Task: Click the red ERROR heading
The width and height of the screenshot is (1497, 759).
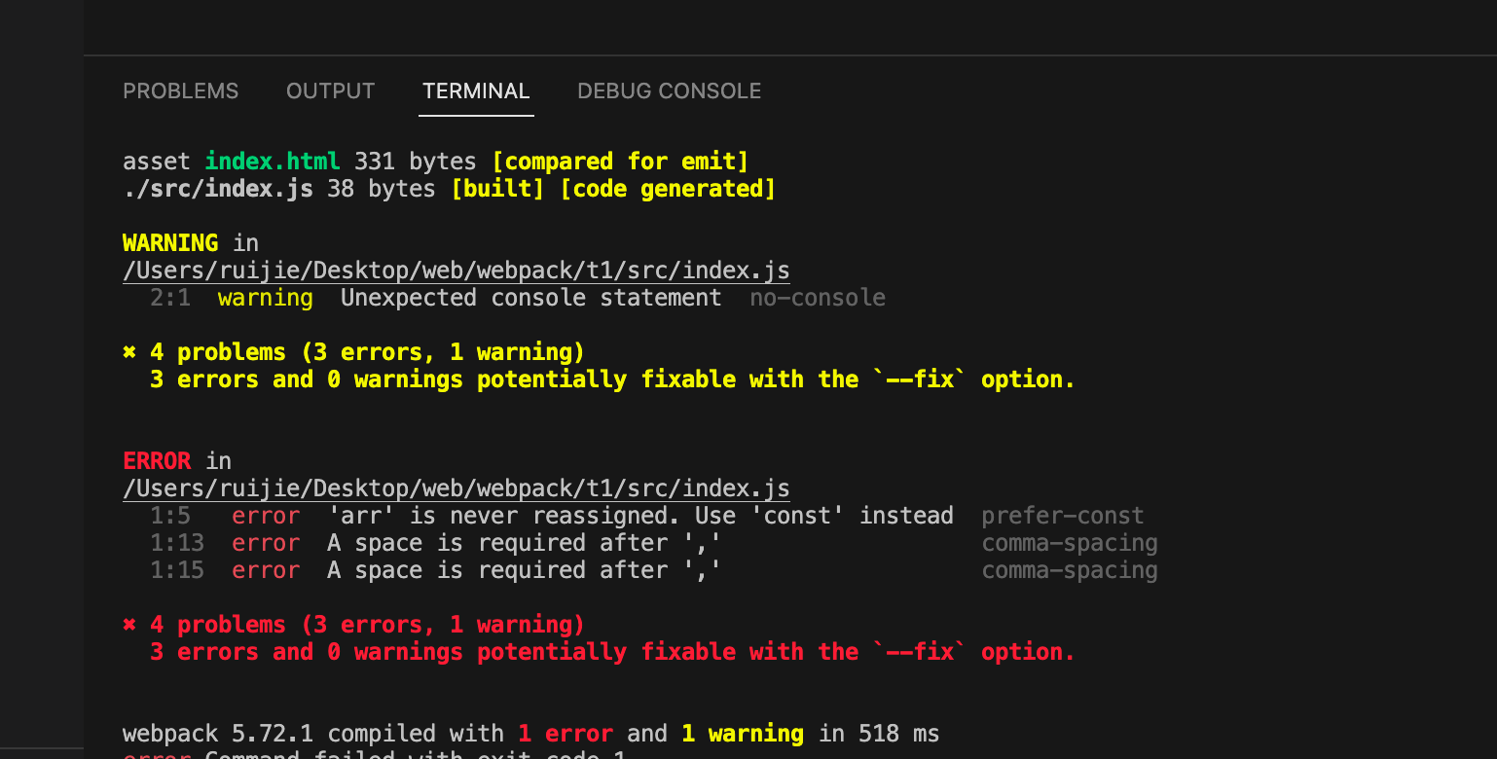Action: click(x=157, y=460)
